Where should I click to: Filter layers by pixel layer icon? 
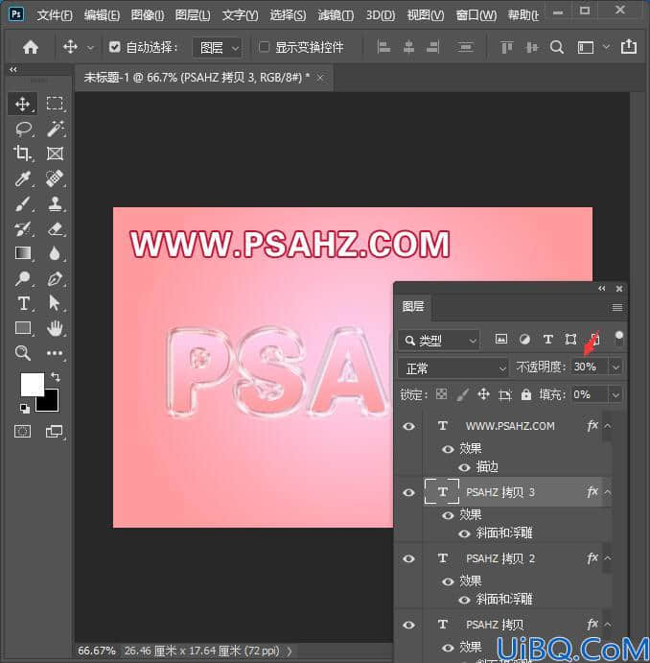500,339
